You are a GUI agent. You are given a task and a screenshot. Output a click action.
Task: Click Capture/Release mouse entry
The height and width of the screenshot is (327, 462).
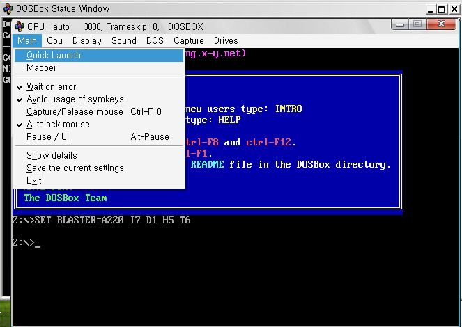(x=99, y=112)
